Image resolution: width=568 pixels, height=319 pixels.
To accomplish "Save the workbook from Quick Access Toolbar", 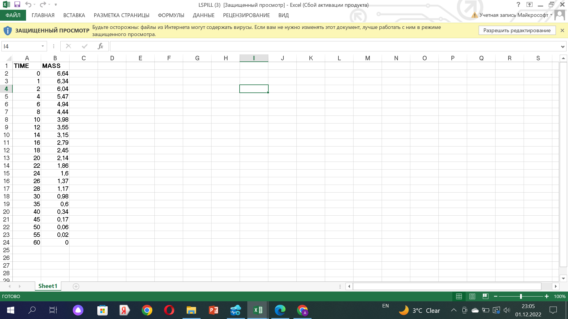I will coord(17,4).
